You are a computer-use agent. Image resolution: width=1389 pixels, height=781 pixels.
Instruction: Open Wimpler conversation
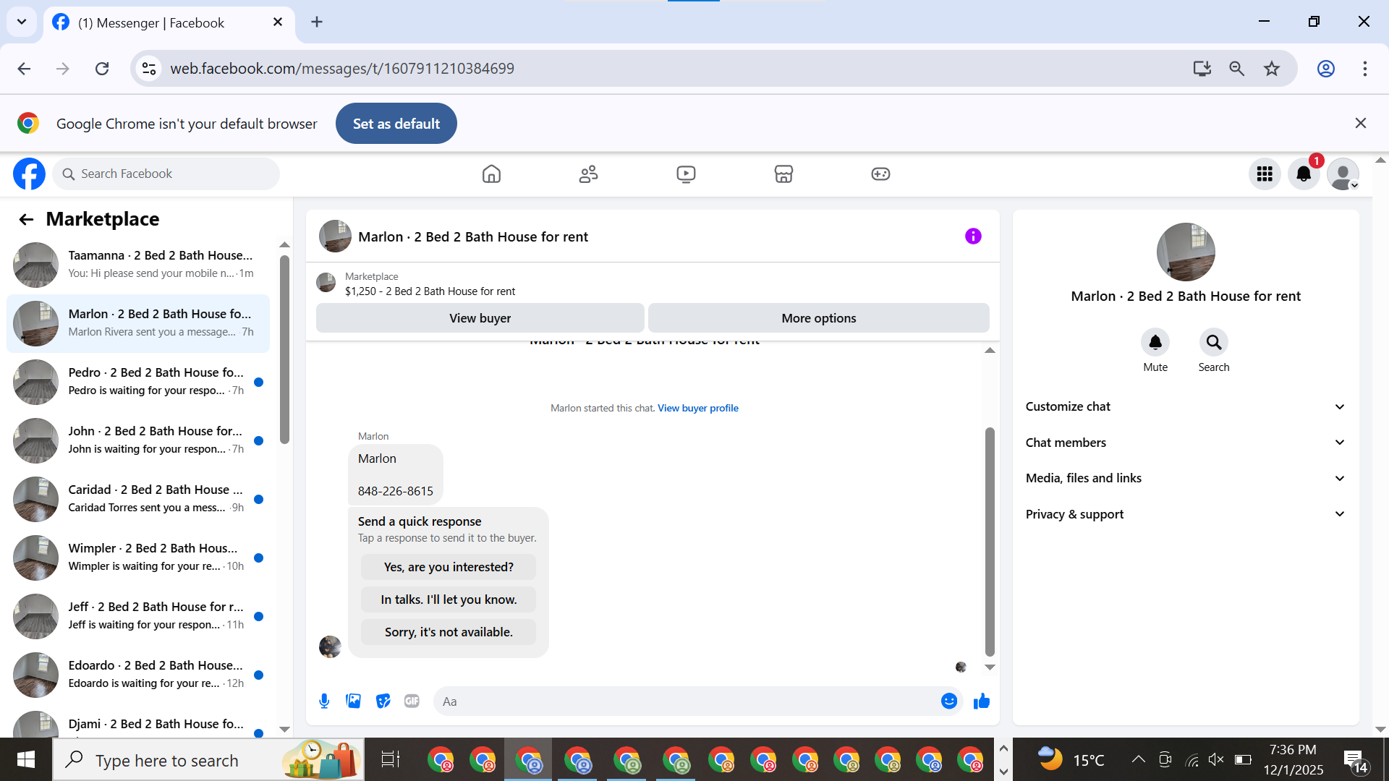[x=138, y=558]
